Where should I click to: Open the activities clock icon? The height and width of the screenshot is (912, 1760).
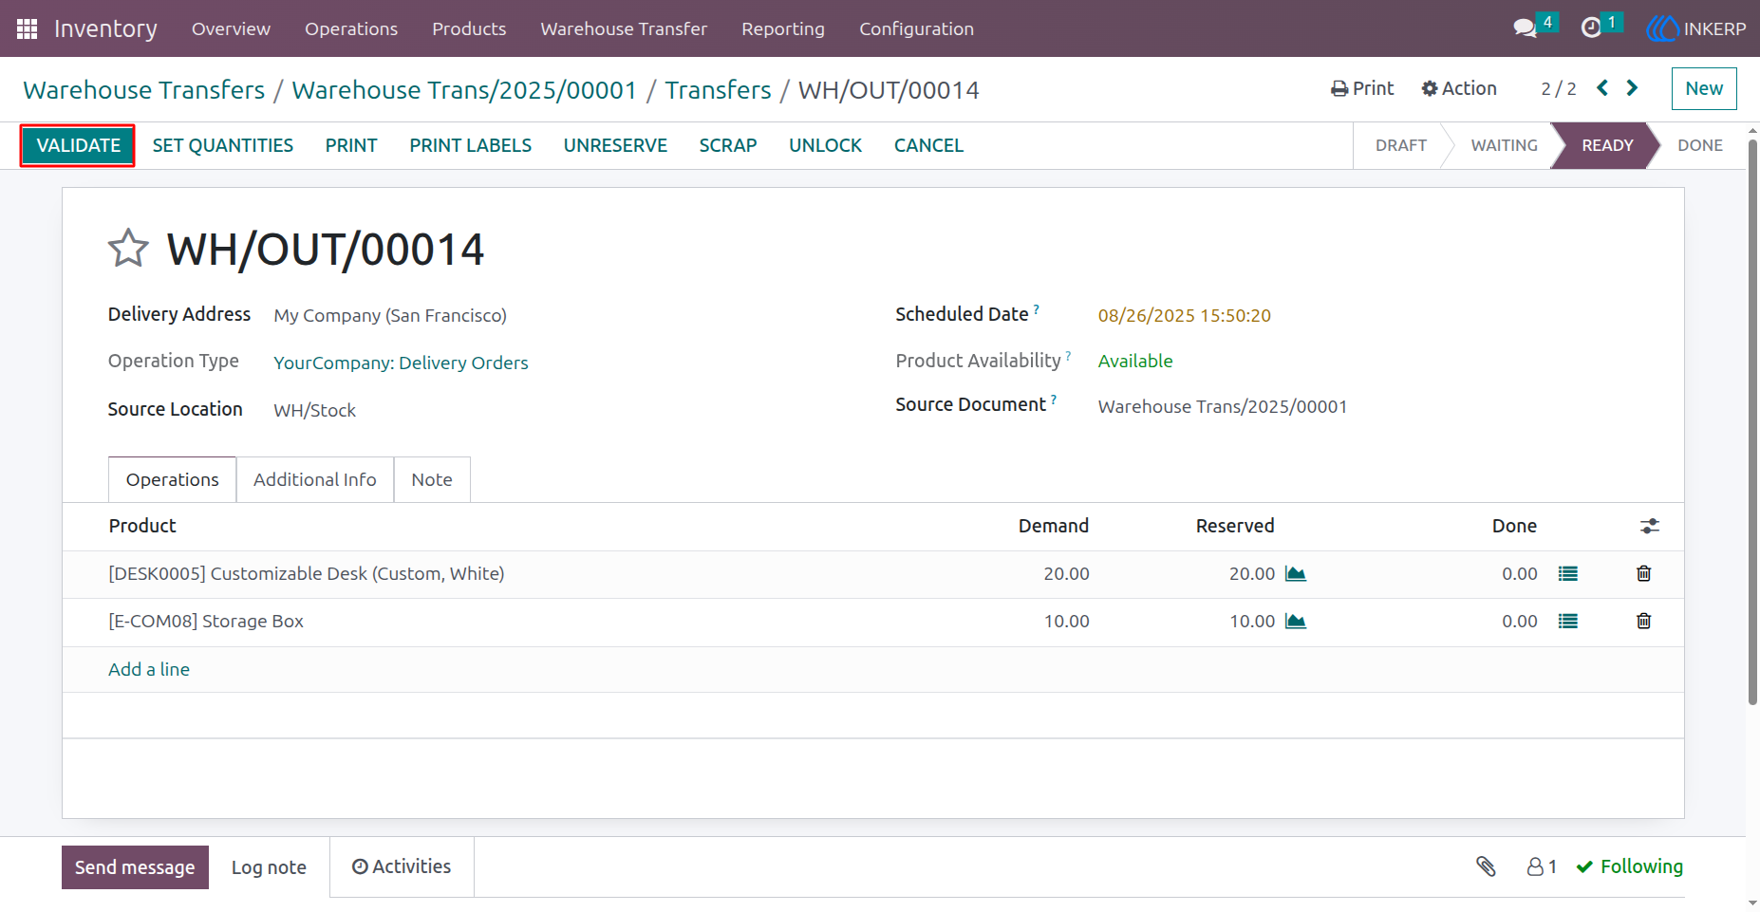coord(1591,28)
